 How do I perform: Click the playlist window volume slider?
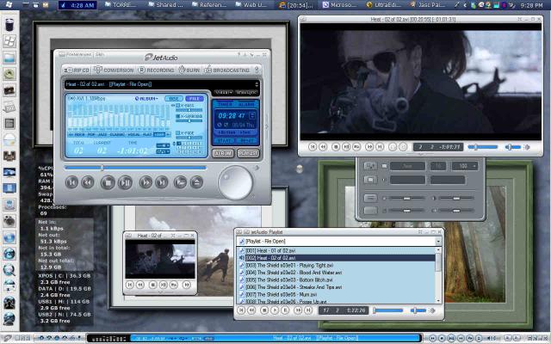click(x=418, y=310)
